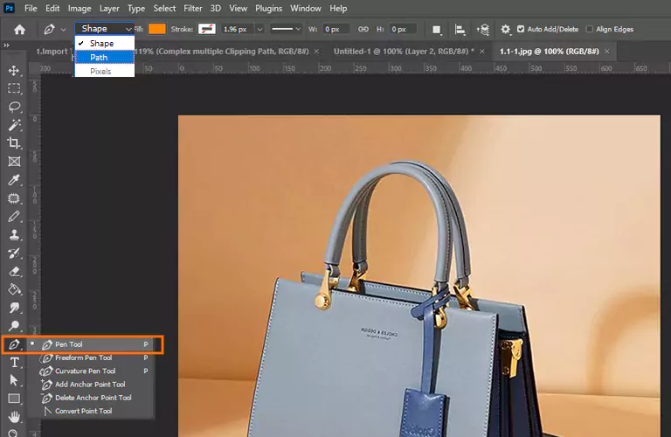The image size is (671, 437).
Task: Select the Hand tool
Action: [x=14, y=417]
